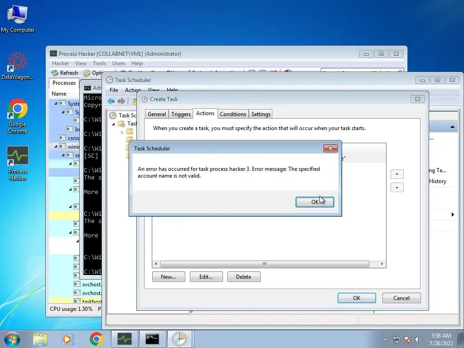This screenshot has height=348, width=464.
Task: Switch to the General tab in Create Task
Action: [156, 114]
